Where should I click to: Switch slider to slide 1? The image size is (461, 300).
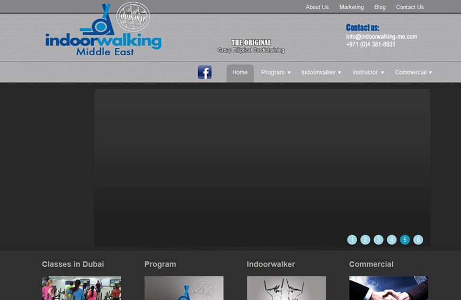352,240
